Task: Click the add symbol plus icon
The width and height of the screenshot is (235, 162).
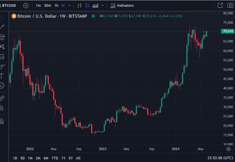Action: coord(26,6)
